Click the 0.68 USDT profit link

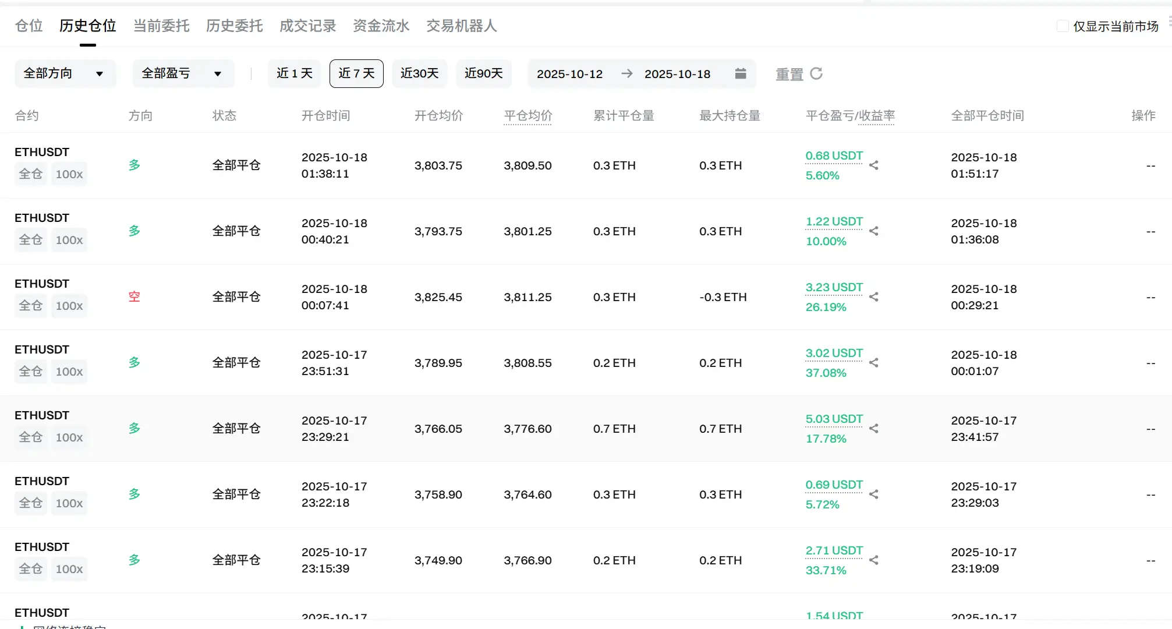click(834, 156)
